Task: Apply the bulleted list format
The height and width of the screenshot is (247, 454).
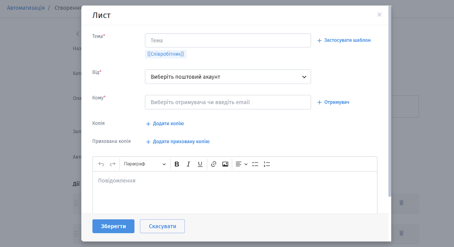Action: point(255,164)
